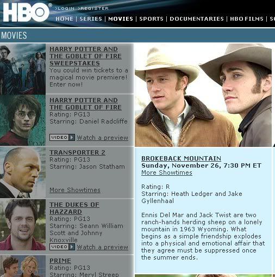Click More Showtimes under Brokeback Mountain
This screenshot has height=277, width=275.
click(167, 173)
